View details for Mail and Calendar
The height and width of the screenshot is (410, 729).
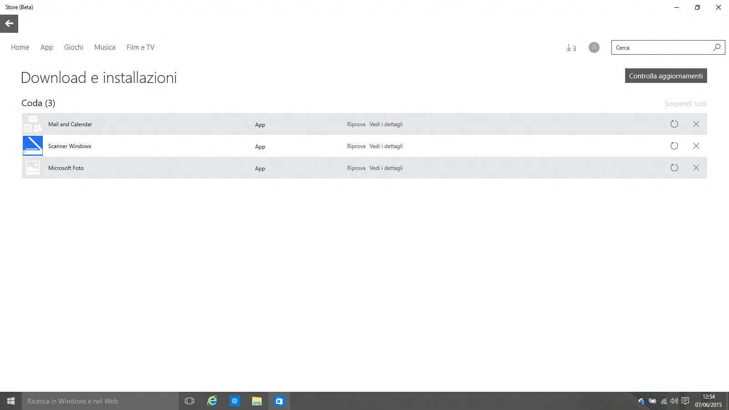(386, 124)
